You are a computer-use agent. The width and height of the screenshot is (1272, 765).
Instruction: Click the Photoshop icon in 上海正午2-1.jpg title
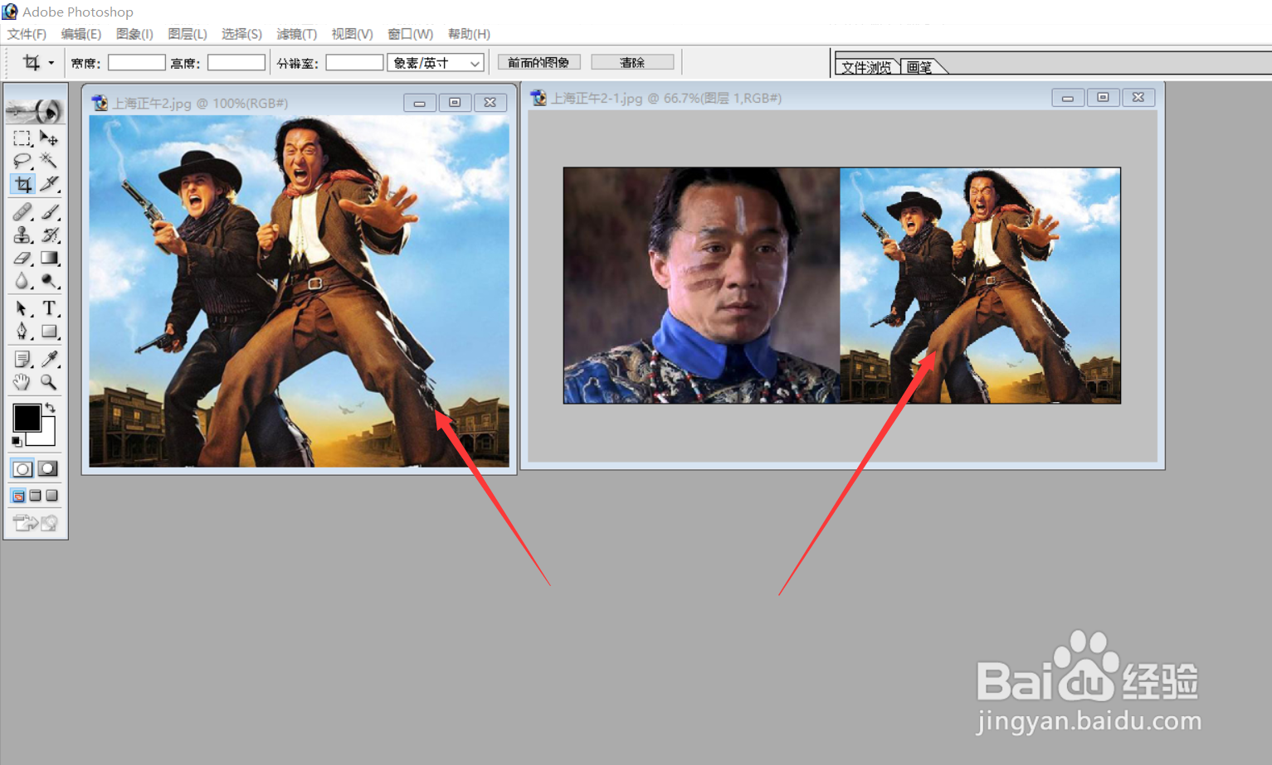[x=539, y=98]
